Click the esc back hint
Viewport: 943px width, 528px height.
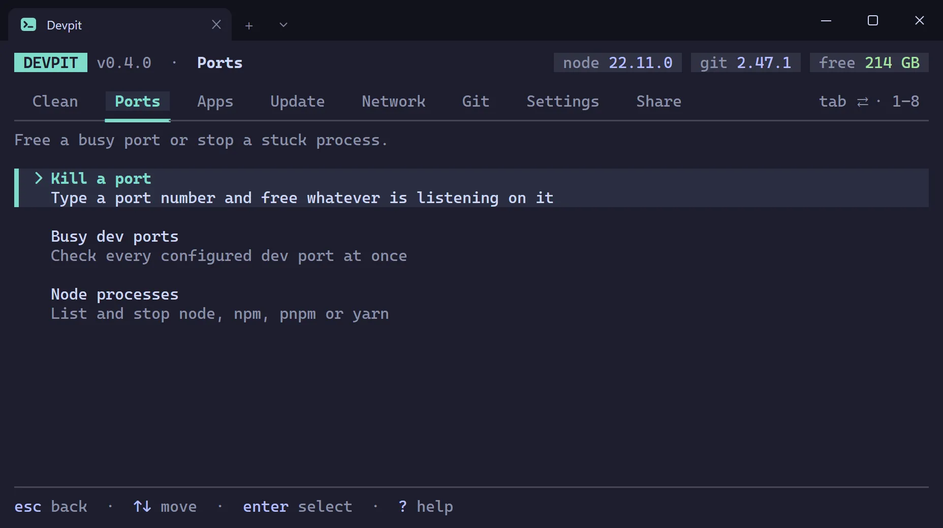pyautogui.click(x=51, y=507)
